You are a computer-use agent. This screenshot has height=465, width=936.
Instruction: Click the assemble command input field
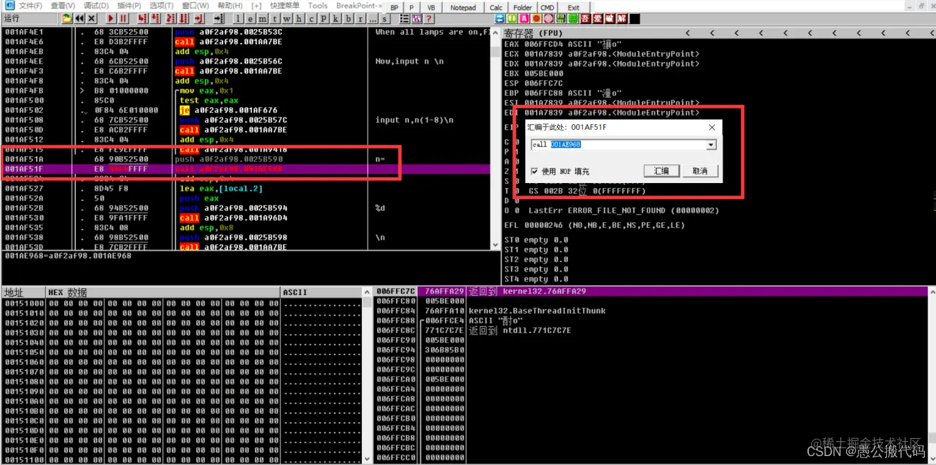tap(619, 145)
